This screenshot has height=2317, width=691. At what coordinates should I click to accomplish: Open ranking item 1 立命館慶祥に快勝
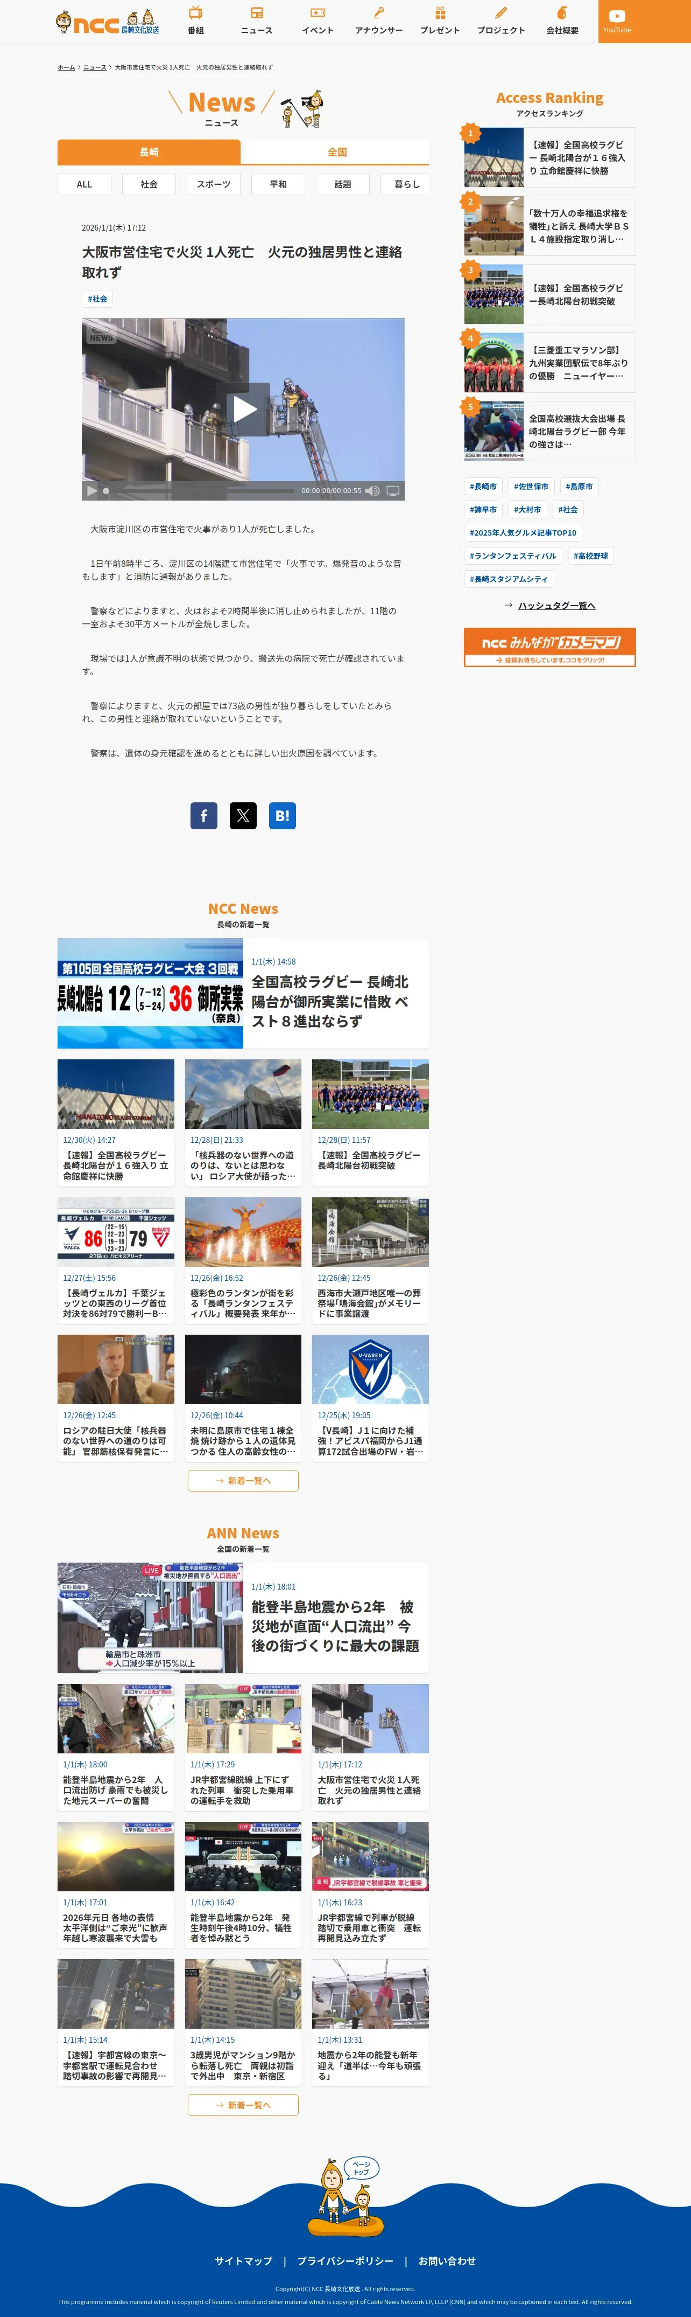tap(550, 157)
